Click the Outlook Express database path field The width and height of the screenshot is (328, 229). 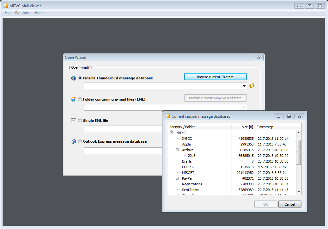tap(123, 151)
